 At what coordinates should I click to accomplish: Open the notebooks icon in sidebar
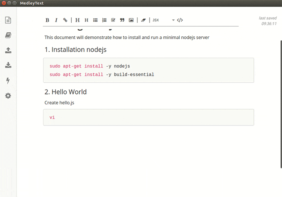[8, 35]
